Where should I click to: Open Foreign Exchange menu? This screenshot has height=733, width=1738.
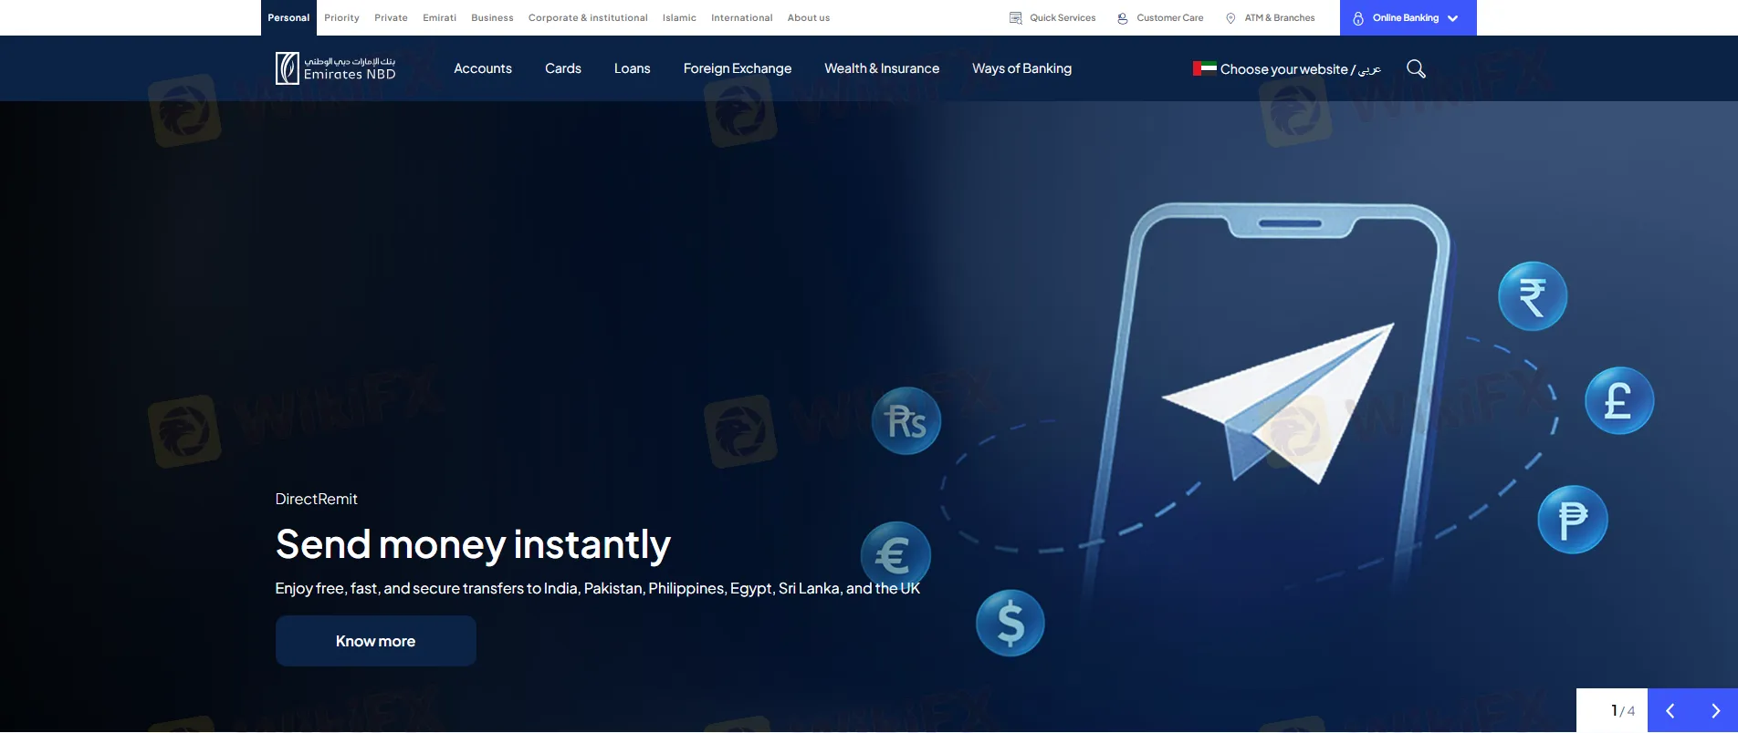tap(737, 69)
